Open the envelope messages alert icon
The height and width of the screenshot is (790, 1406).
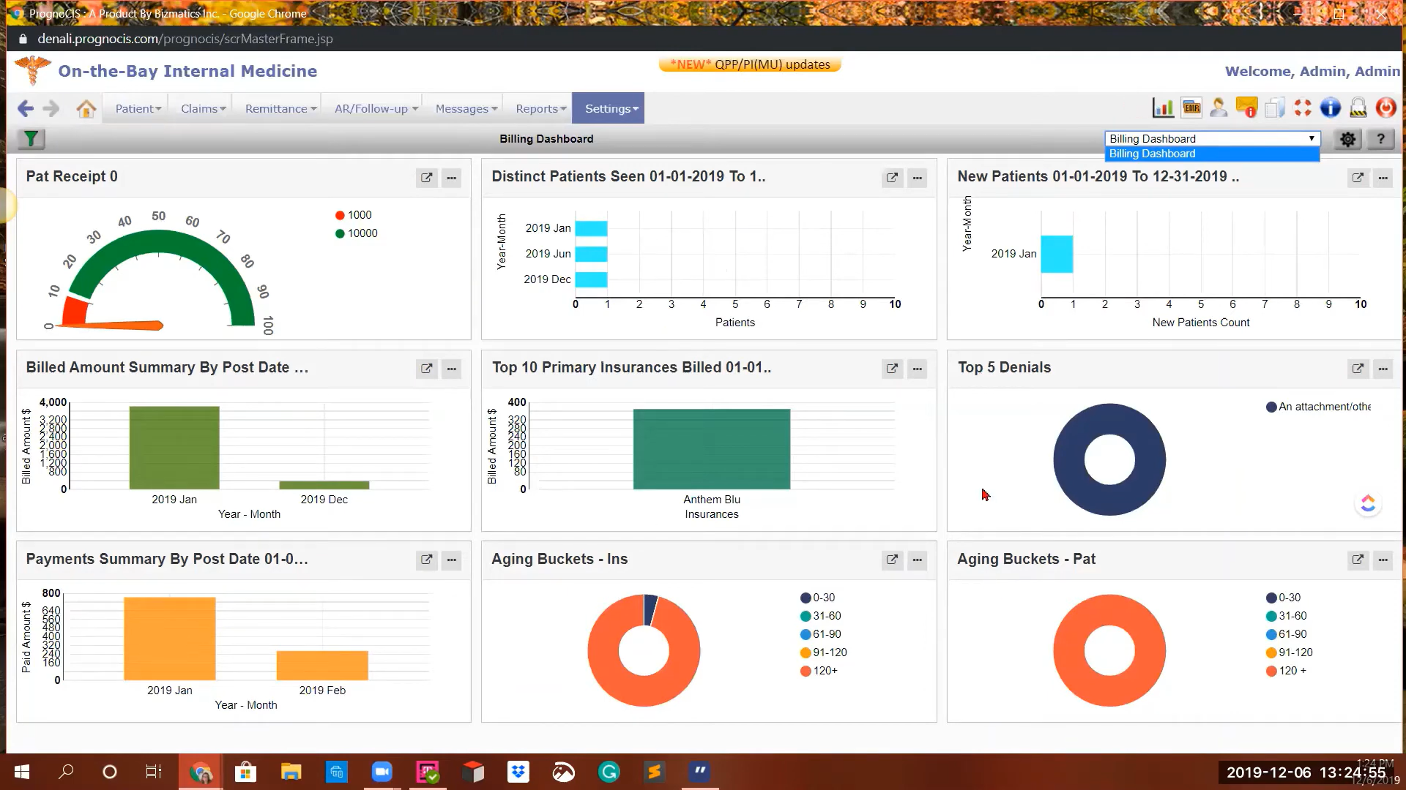coord(1246,108)
